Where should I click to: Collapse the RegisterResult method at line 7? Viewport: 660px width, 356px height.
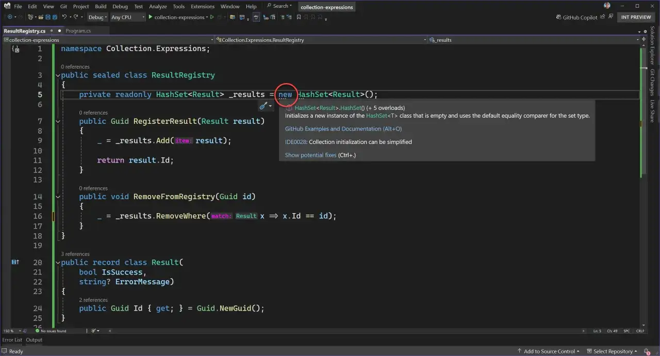(58, 121)
